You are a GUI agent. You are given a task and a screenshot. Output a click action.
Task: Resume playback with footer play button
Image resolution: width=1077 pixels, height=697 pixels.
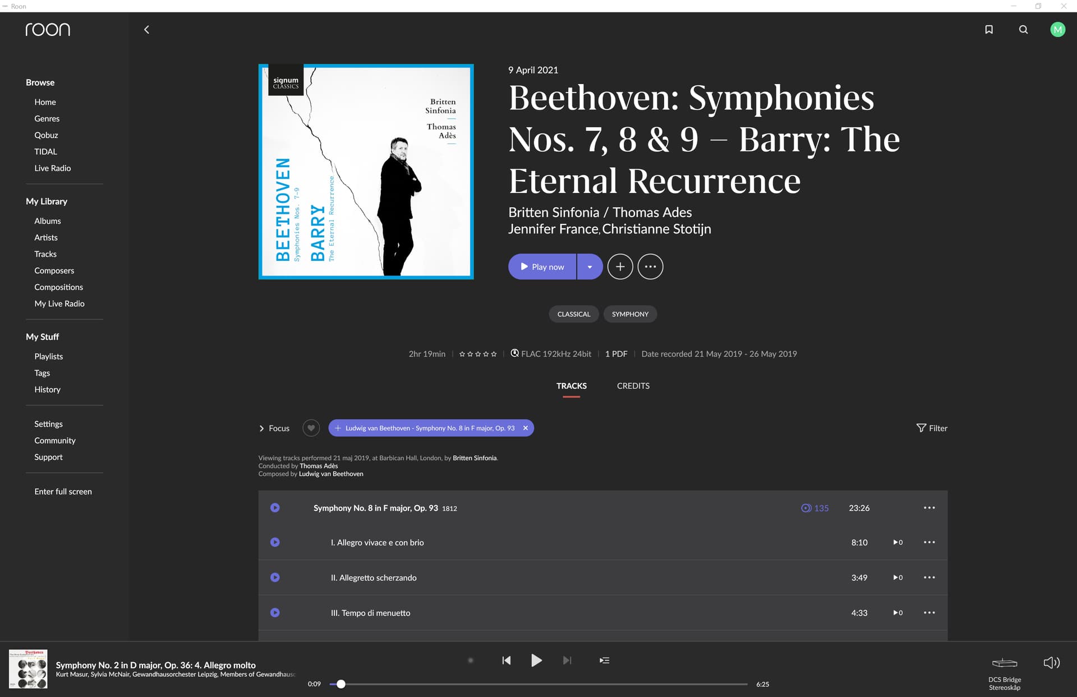(x=536, y=661)
